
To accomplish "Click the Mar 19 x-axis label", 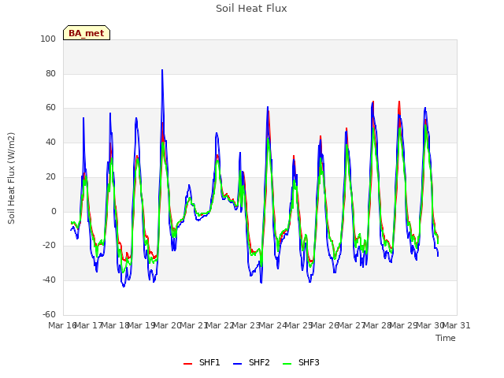I will pos(142,325).
